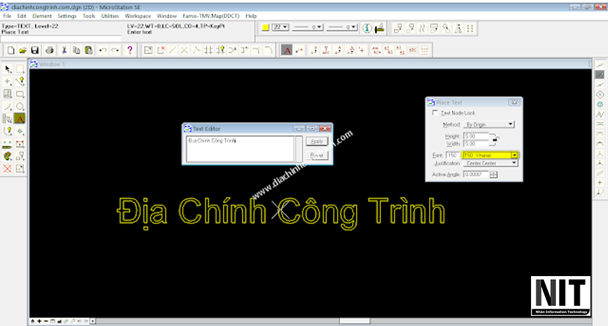Toggle the height-width lock icon

click(495, 139)
